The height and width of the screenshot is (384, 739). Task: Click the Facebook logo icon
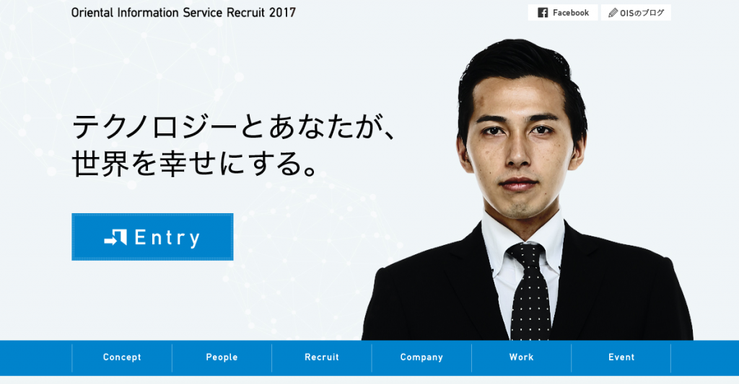[543, 13]
